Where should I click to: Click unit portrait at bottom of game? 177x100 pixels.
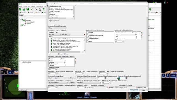[134, 96]
